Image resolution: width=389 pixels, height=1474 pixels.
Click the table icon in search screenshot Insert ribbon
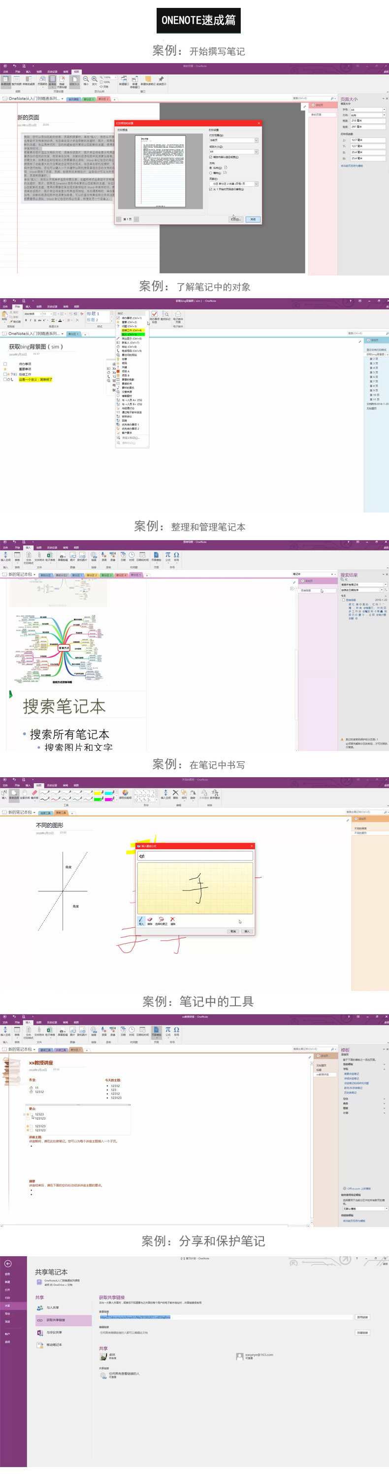coord(17,555)
